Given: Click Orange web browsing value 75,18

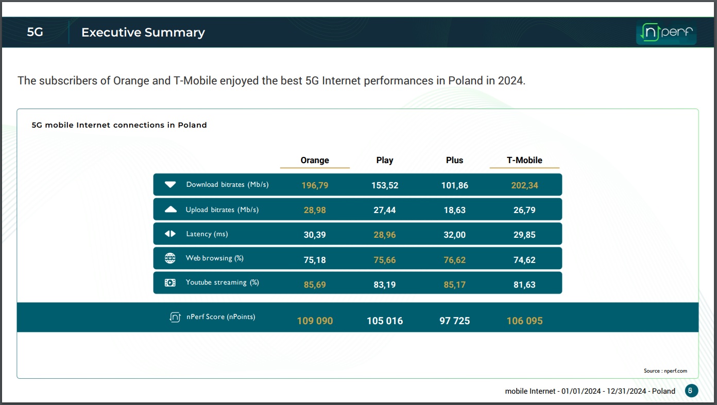Looking at the screenshot, I should (x=315, y=260).
